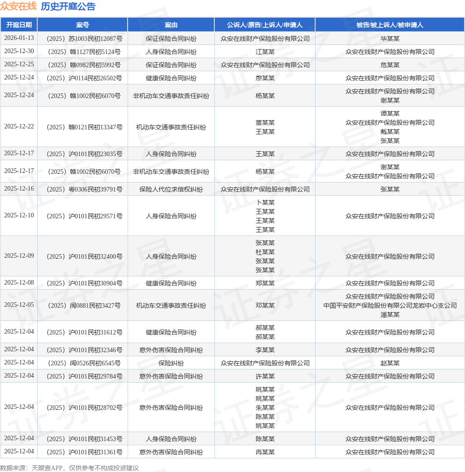Click cause 保险人代位求偿权纠纷

[171, 189]
